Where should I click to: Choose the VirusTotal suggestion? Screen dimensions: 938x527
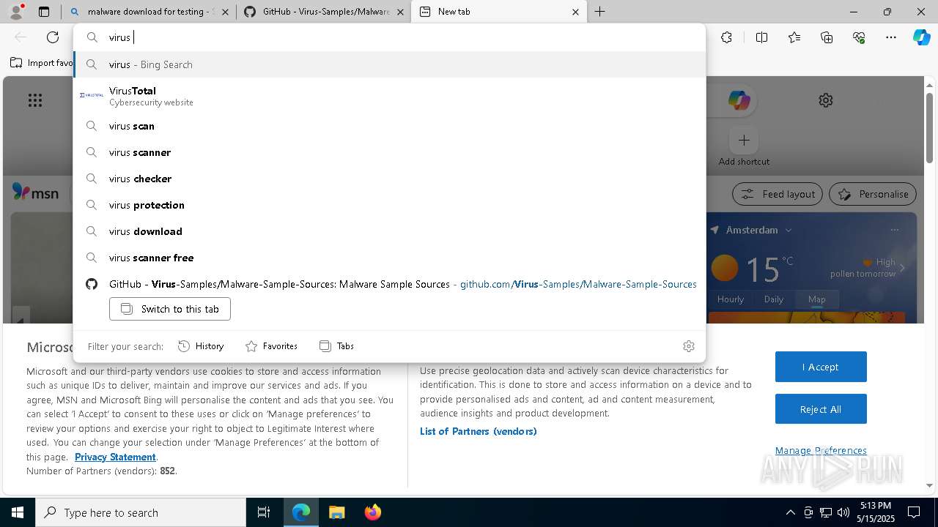point(389,95)
